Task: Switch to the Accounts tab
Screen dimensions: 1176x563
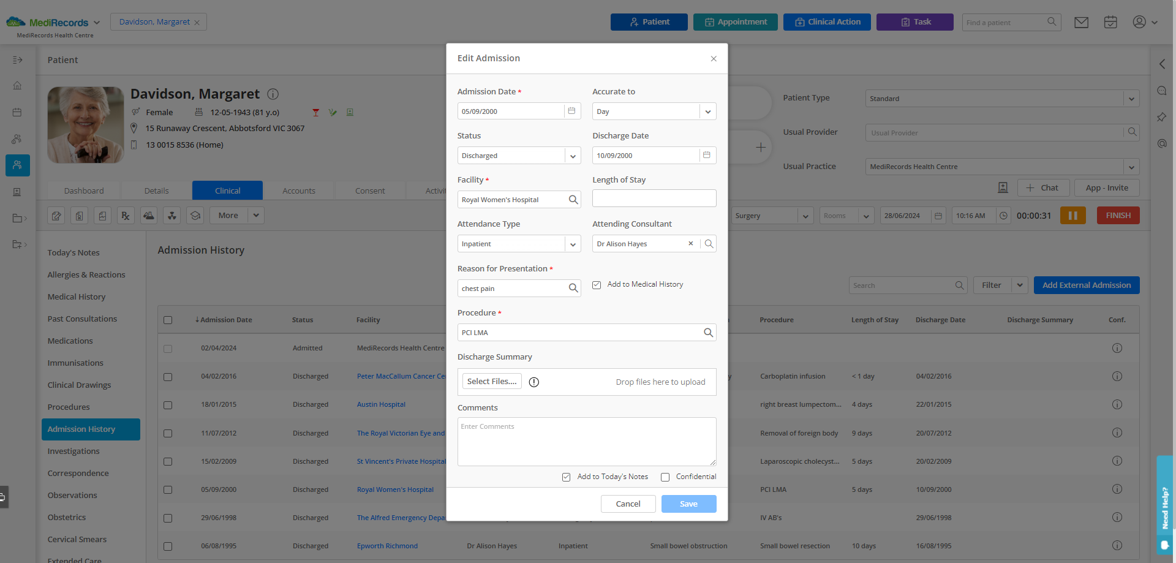Action: [299, 191]
